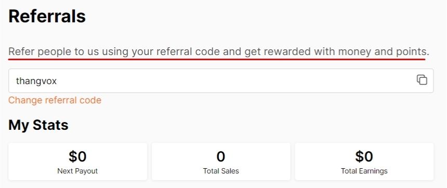Screen dimensions: 447x188
Task: Click the $0 value above Total Earnings
Action: [364, 156]
